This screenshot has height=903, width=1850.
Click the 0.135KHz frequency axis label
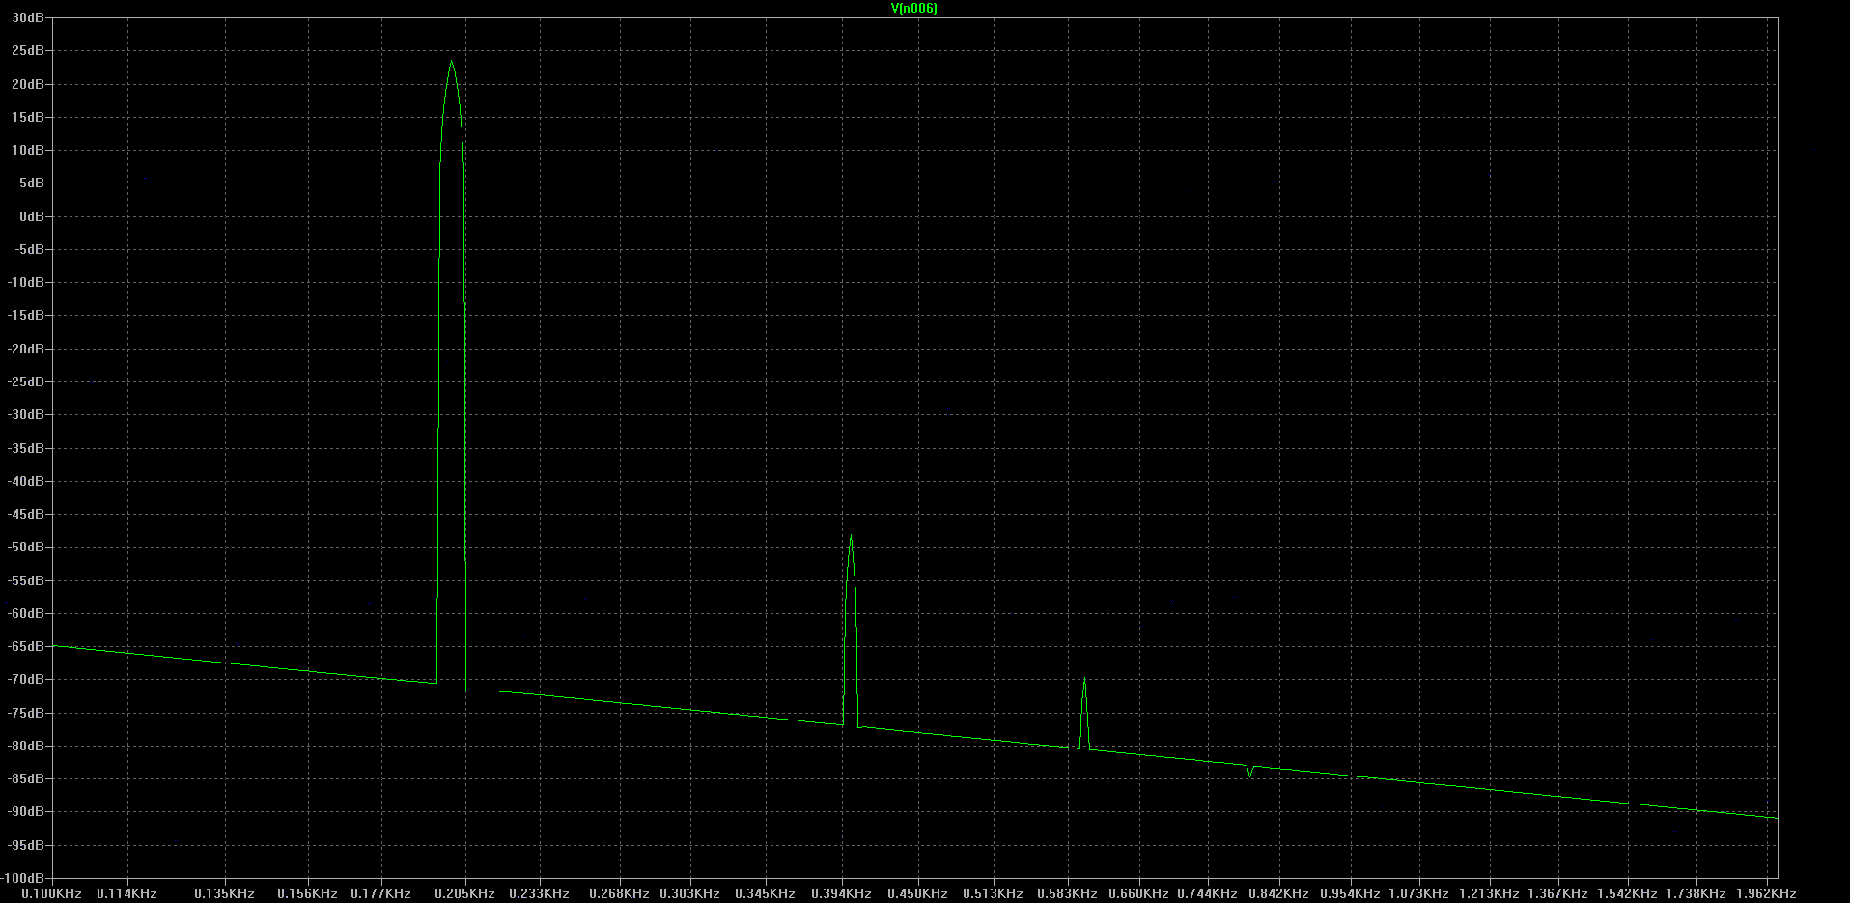pos(225,894)
